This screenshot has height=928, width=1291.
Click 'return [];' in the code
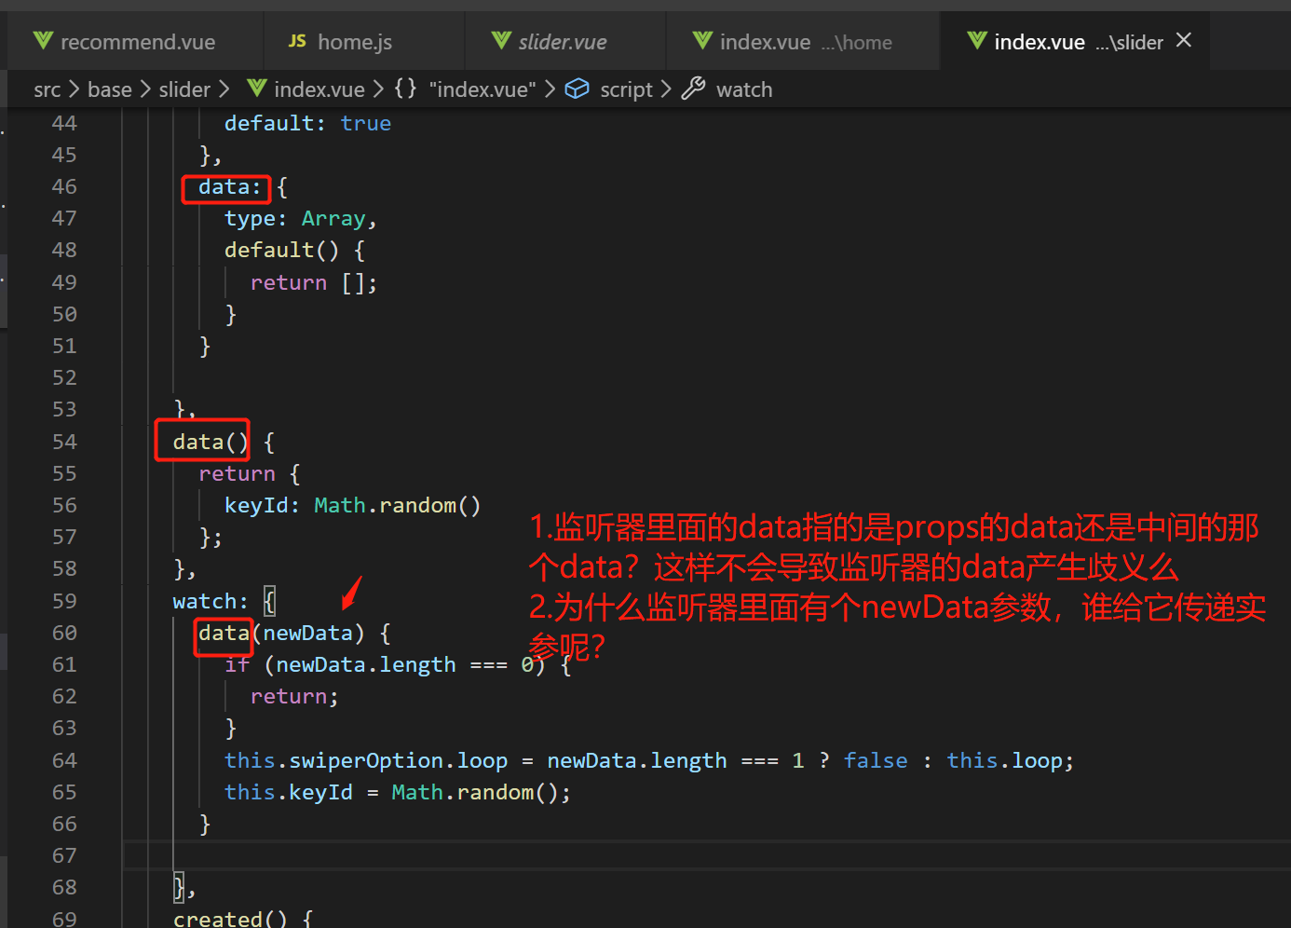pyautogui.click(x=313, y=282)
